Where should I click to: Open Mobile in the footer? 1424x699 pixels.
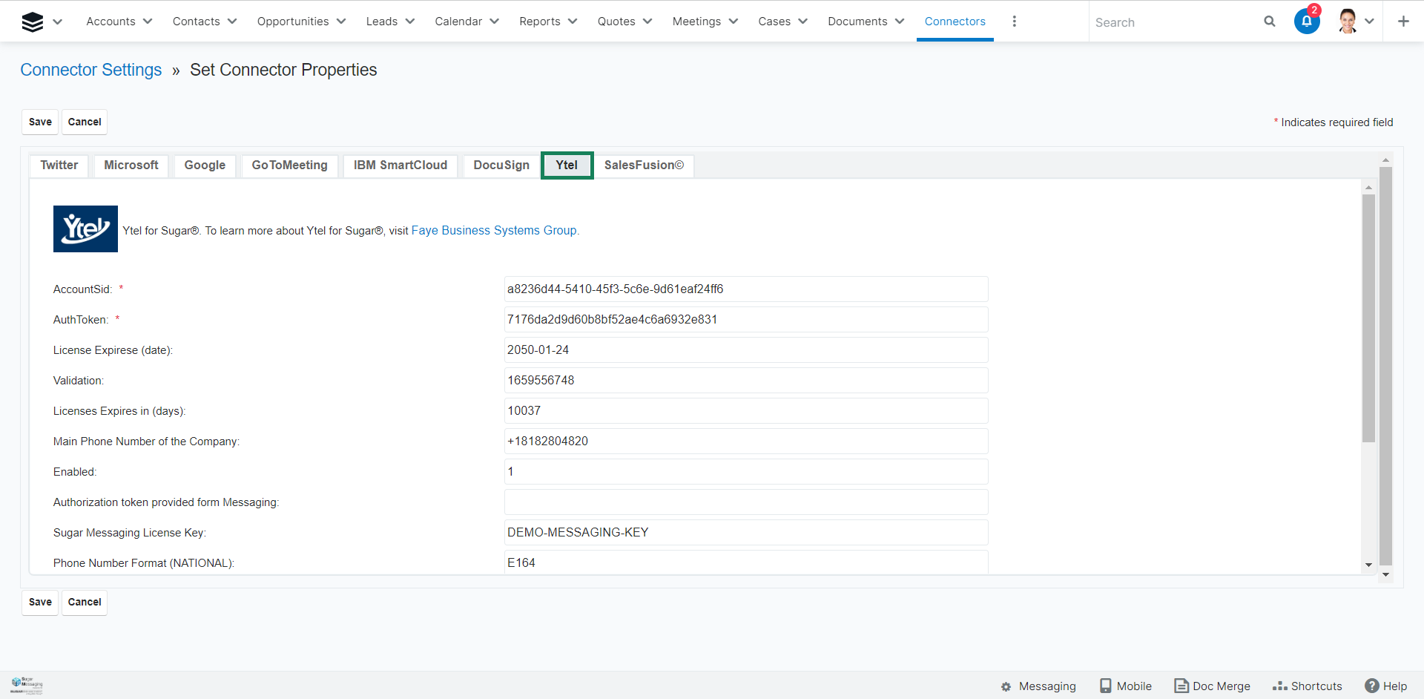click(x=1126, y=686)
